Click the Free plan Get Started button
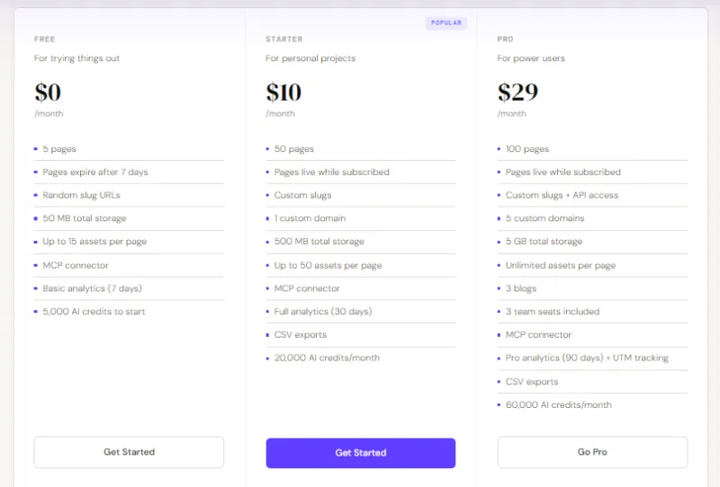Viewport: 720px width, 487px height. pos(129,452)
